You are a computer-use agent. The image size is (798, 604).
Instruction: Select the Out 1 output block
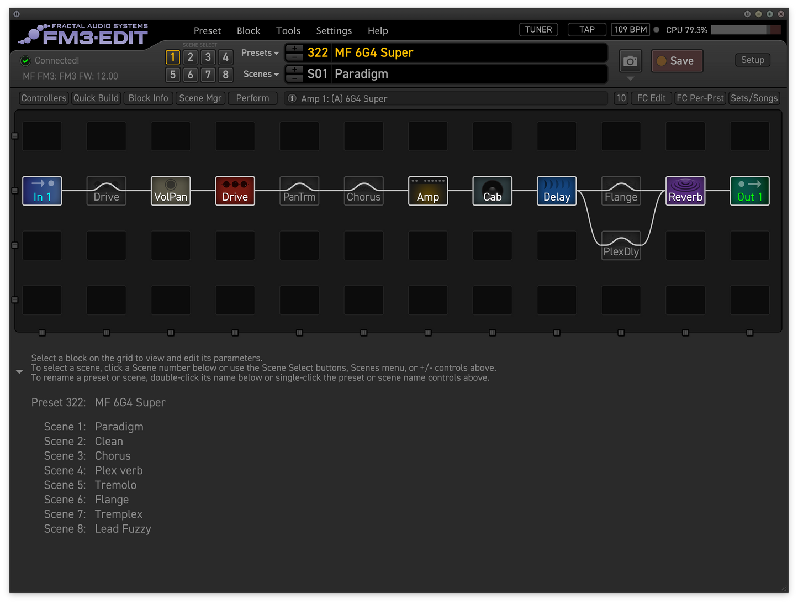[x=749, y=191]
